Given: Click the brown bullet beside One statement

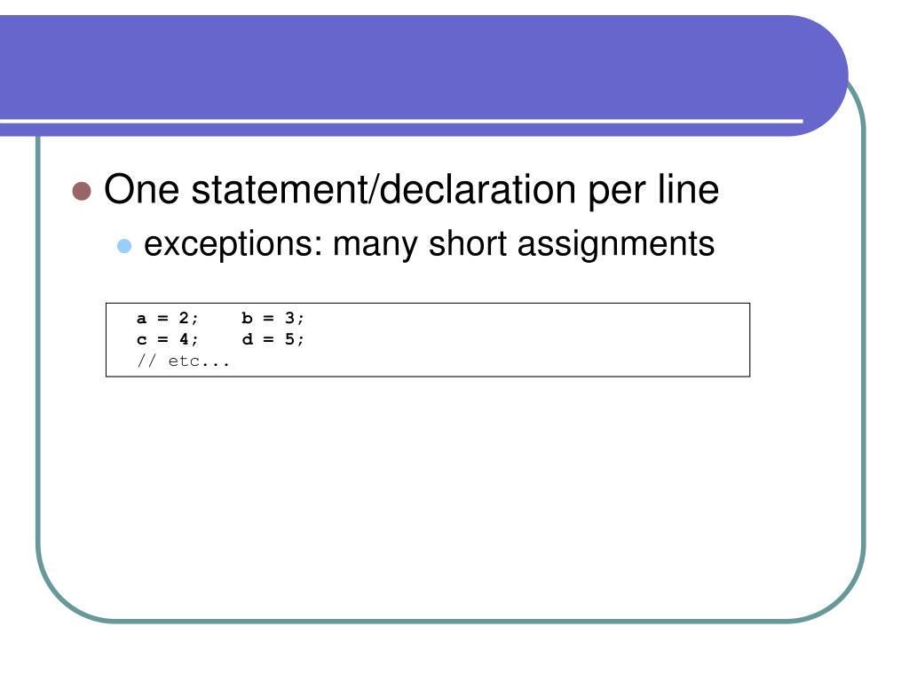Looking at the screenshot, I should [82, 192].
